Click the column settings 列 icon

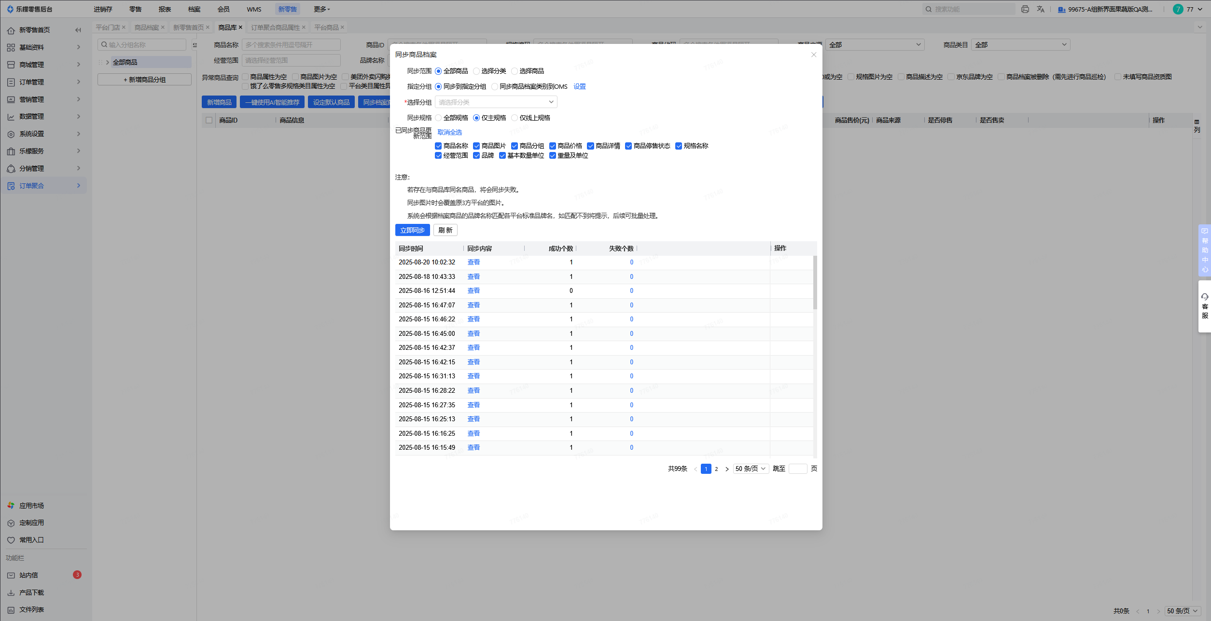coord(1197,126)
